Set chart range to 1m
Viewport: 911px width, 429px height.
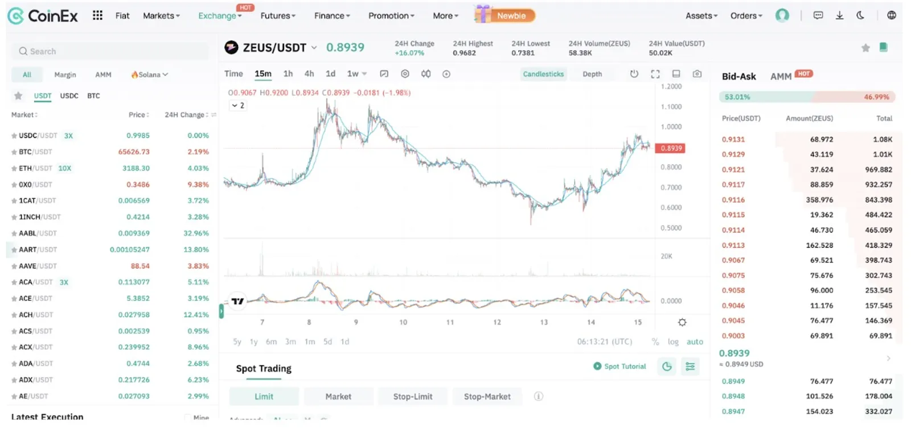310,341
